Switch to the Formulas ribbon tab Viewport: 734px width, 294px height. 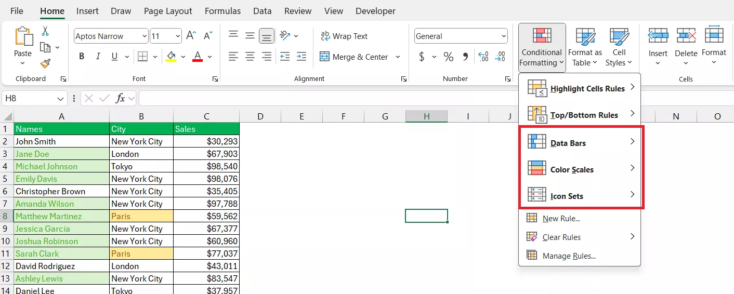222,11
